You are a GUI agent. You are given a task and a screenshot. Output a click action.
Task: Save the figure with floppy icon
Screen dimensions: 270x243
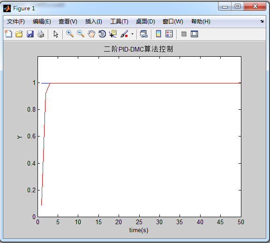coord(30,34)
